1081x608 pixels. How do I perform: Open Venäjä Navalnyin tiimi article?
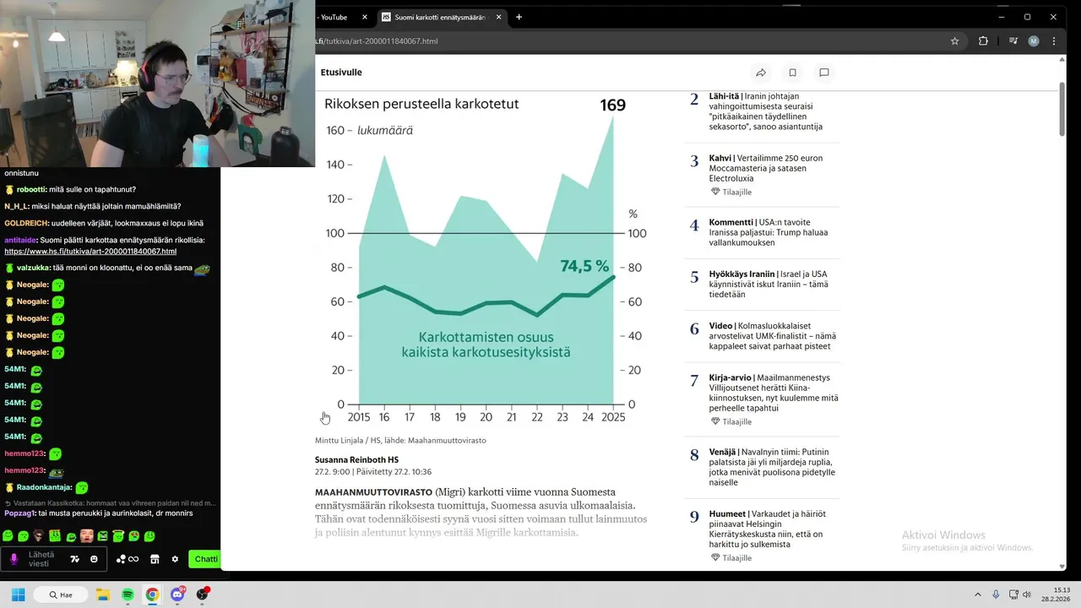point(772,467)
